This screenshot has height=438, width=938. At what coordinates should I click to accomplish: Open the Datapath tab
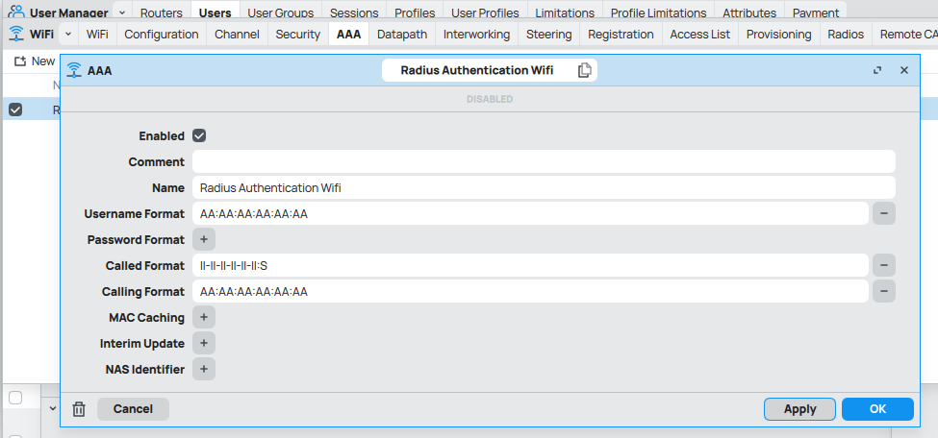coord(402,34)
